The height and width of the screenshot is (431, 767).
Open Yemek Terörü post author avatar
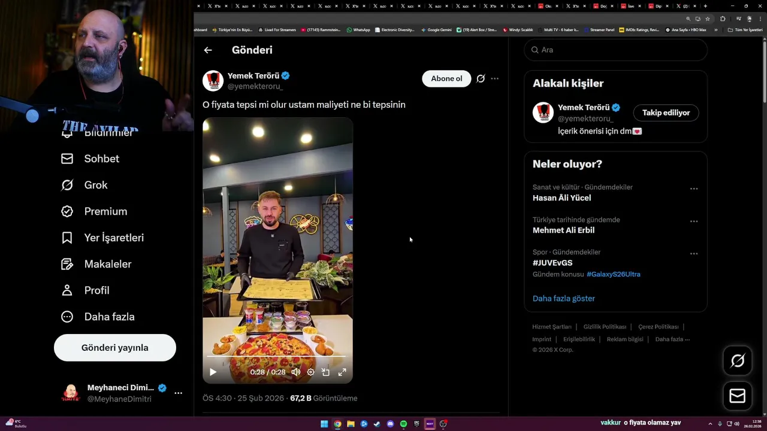point(213,81)
